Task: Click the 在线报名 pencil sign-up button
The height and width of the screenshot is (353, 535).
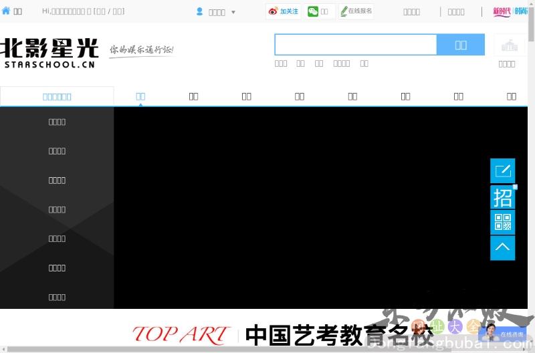Action: (356, 11)
